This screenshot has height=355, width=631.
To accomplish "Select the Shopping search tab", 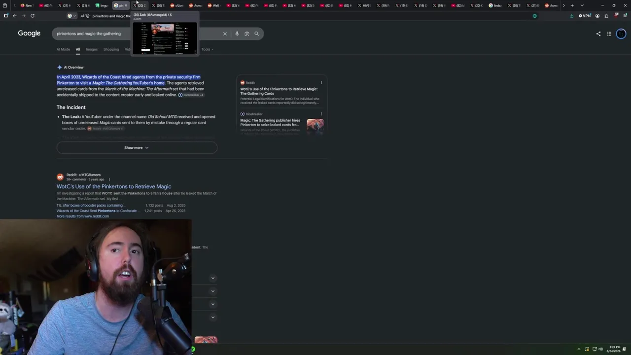I will click(x=111, y=49).
